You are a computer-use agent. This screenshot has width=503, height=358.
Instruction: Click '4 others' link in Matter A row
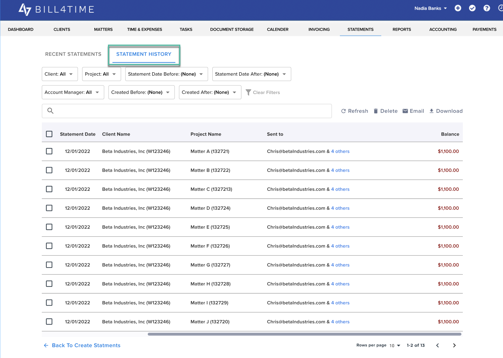340,151
